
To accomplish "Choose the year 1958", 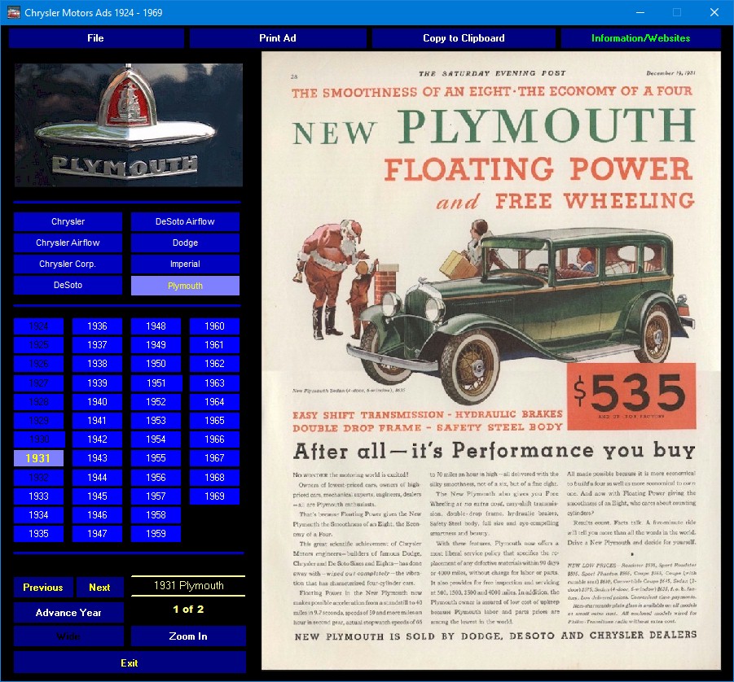I will click(156, 515).
